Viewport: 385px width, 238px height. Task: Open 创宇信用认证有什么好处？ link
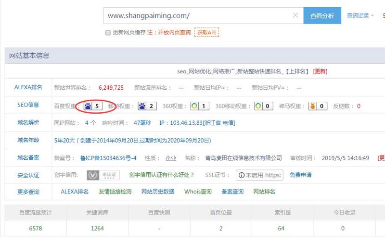(x=161, y=175)
